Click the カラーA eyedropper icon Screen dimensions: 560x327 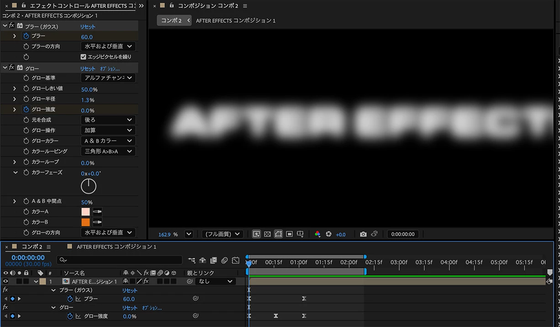[x=97, y=212]
